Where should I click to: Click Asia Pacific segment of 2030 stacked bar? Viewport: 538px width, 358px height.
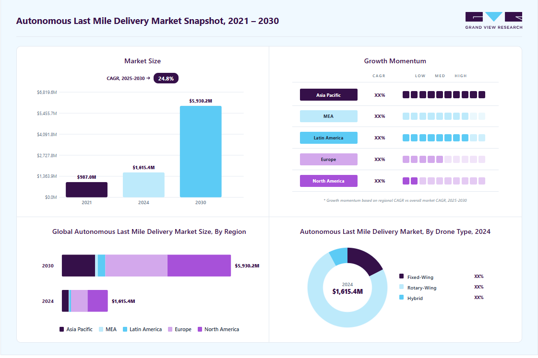point(78,266)
